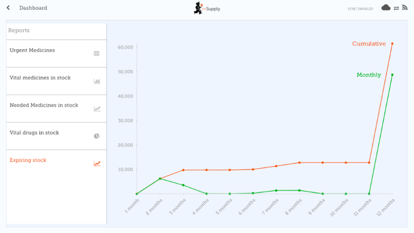Viewport: 414px width, 233px height.
Task: Open the Urgent Medicines report
Action: point(32,50)
